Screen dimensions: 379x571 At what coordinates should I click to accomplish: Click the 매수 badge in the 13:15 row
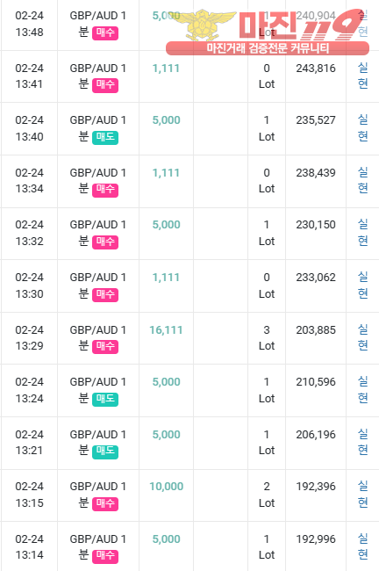(105, 504)
